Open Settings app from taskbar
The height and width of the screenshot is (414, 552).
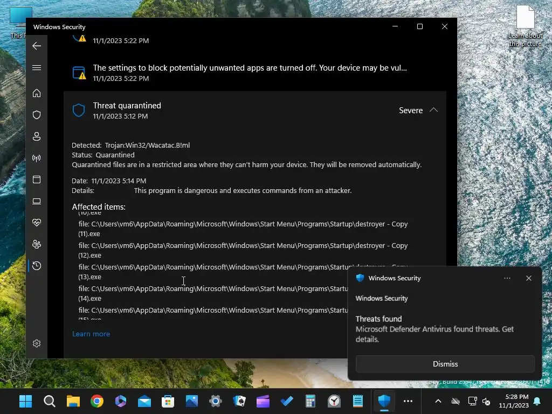(216, 401)
